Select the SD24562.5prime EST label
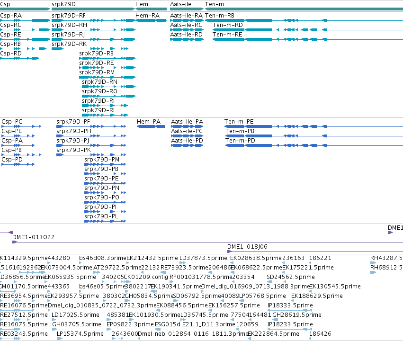403x341 pixels. (291, 277)
